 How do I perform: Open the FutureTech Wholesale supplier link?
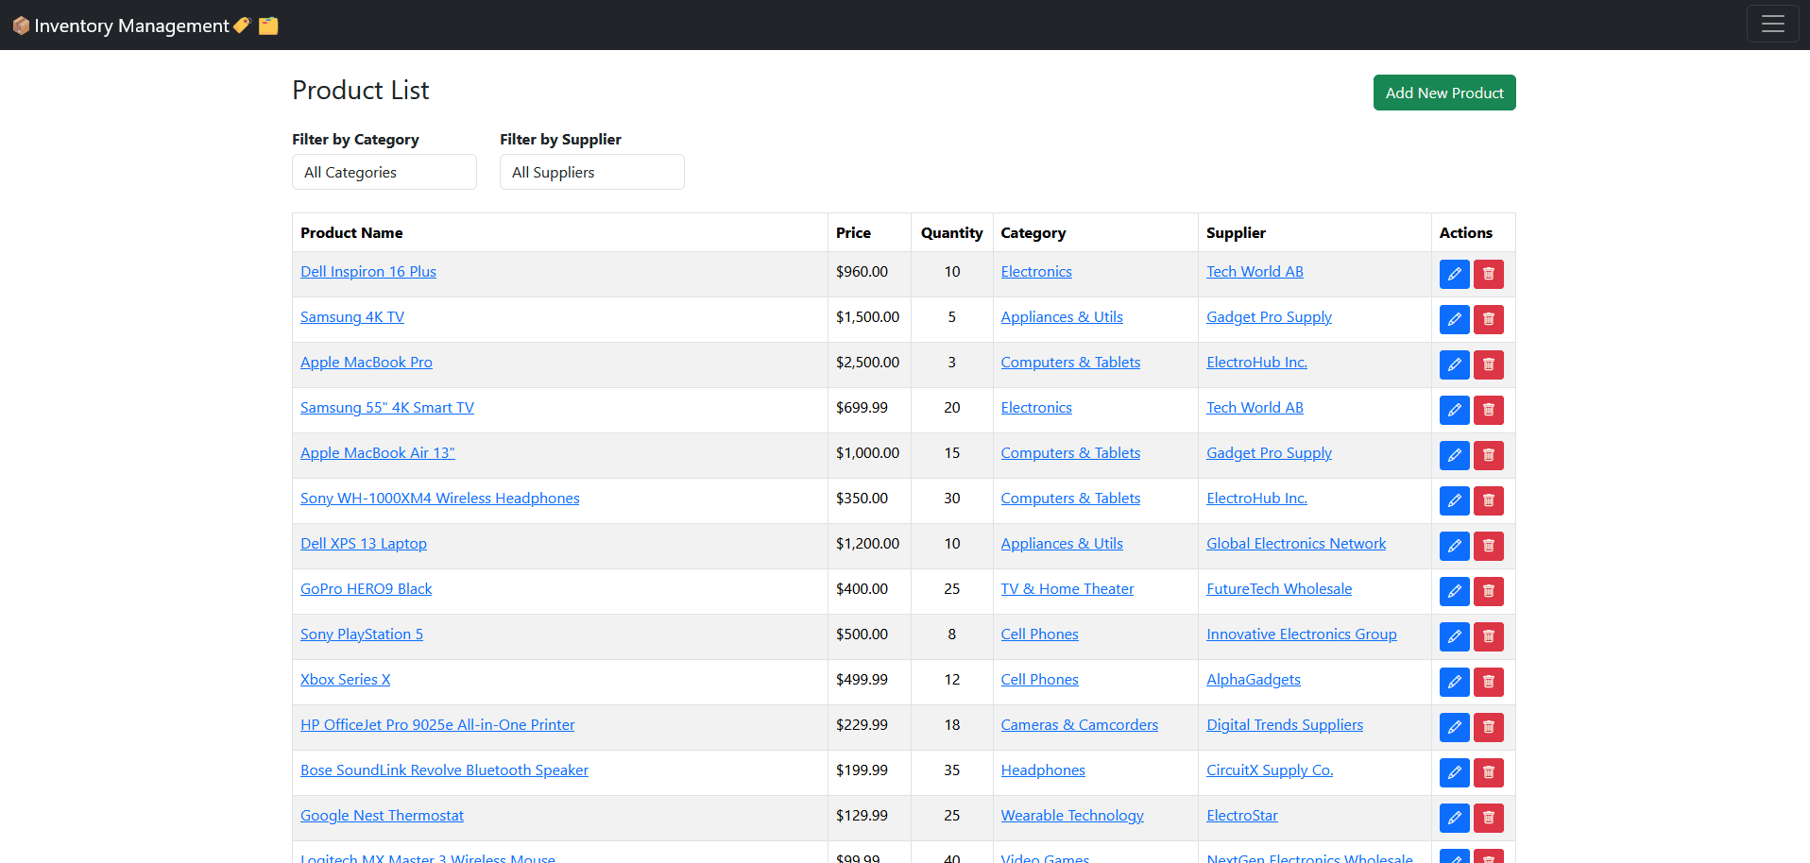[x=1279, y=589]
